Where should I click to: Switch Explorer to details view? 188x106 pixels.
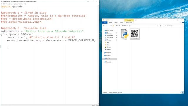[x=180, y=92]
